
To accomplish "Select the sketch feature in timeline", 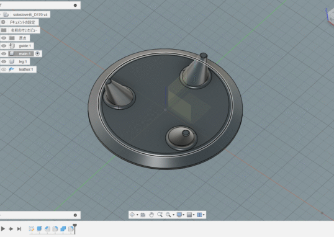I will tap(32, 229).
